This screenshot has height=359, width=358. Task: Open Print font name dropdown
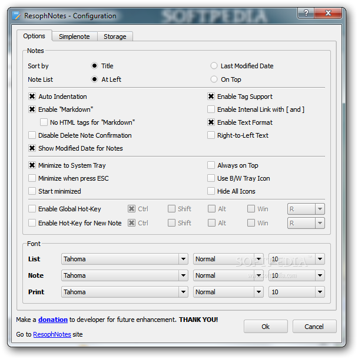coord(125,292)
